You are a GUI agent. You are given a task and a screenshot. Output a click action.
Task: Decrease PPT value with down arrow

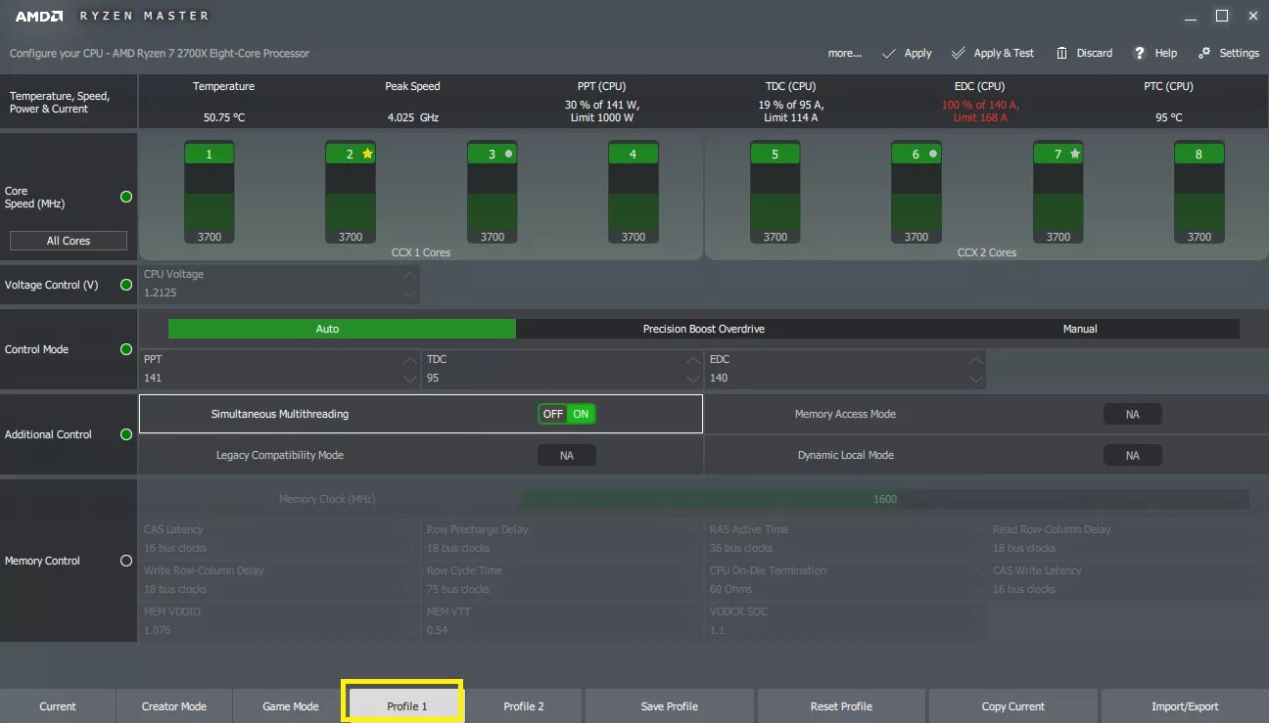pos(409,378)
